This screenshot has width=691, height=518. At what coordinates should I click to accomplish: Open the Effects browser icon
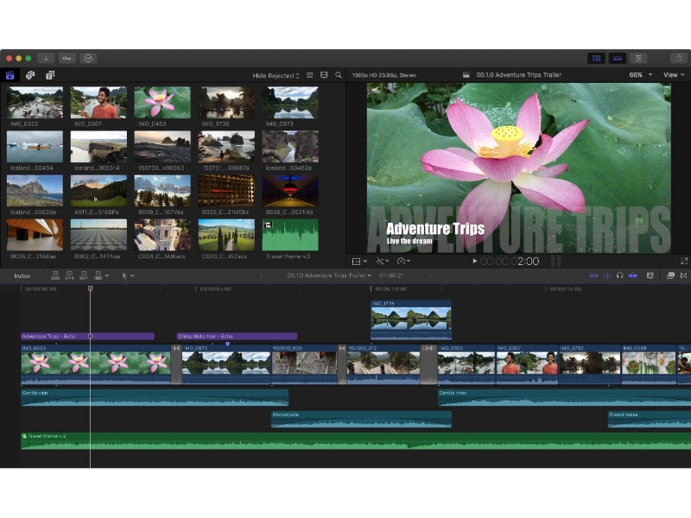click(x=670, y=275)
